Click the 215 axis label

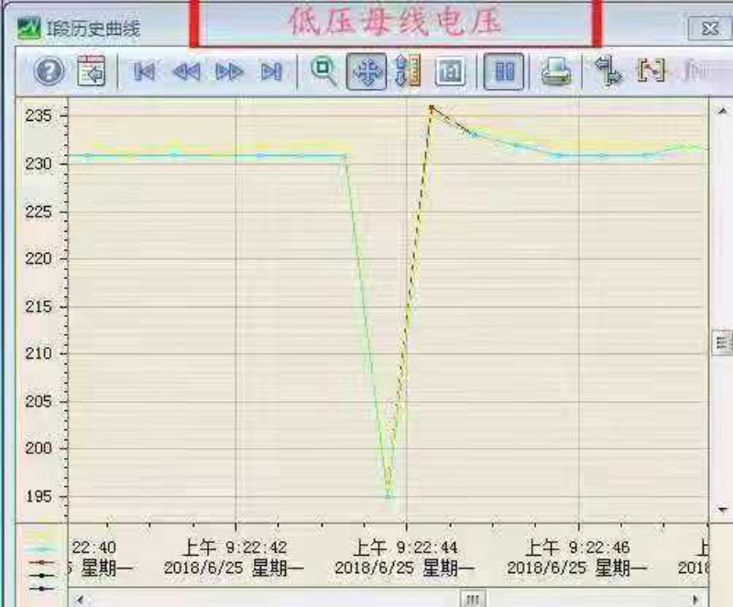coord(38,307)
